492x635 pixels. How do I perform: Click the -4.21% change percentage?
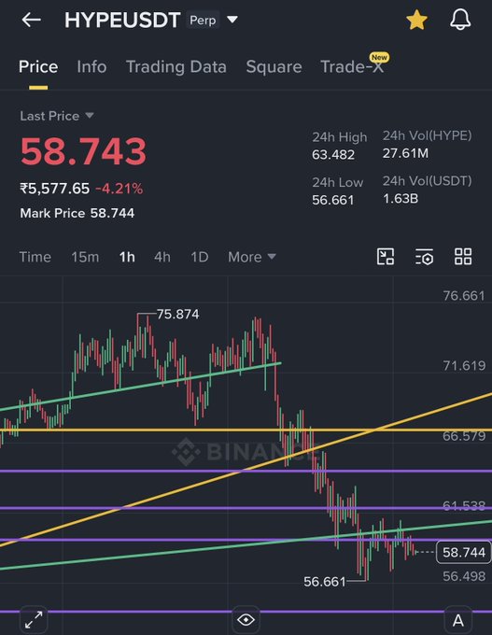[119, 189]
